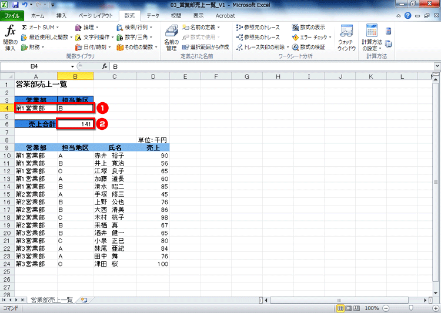
Task: Open the Financial (財務) functions list
Action: 33,47
